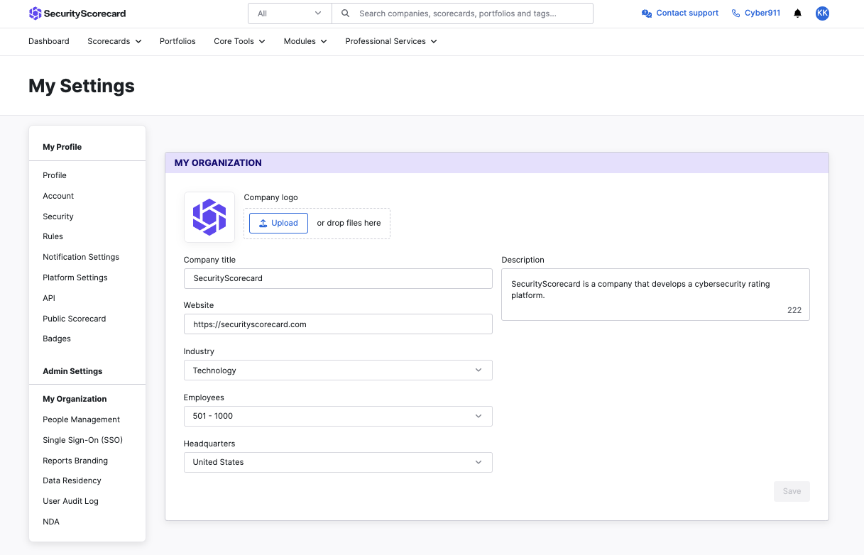Click the Contact support chat icon
Image resolution: width=864 pixels, height=555 pixels.
(x=647, y=13)
